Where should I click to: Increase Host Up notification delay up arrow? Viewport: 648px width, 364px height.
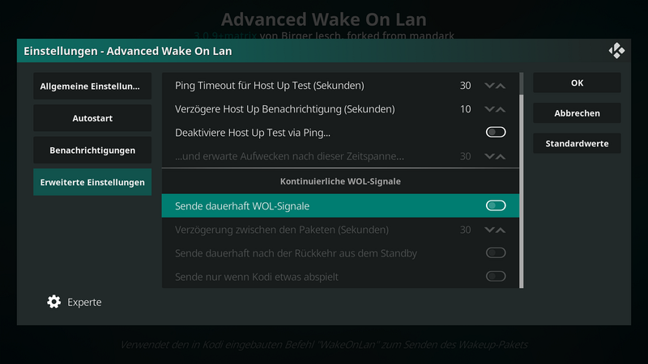(501, 109)
